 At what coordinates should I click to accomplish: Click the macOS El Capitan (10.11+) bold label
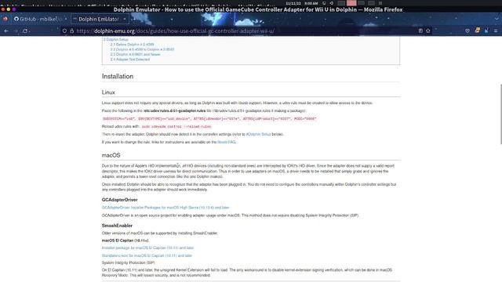point(125,240)
